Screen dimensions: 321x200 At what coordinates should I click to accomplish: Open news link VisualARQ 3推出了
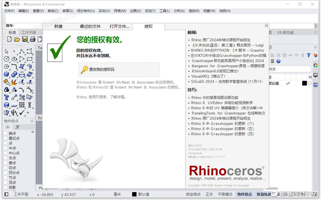[208, 76]
